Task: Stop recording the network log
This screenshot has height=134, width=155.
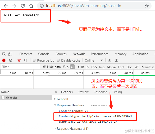Action: click(x=4, y=60)
